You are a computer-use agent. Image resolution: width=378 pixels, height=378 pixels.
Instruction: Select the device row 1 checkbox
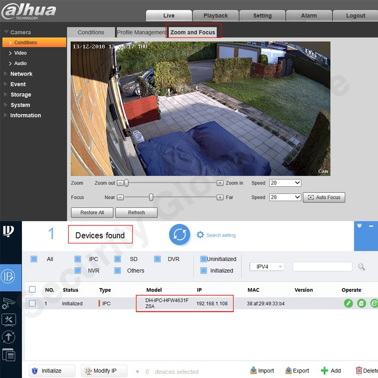point(33,303)
